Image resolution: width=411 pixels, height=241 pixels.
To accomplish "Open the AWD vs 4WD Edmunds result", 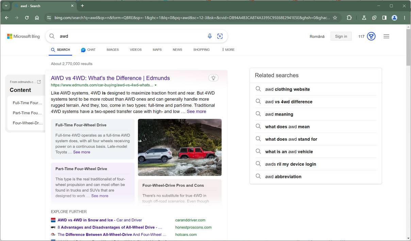I will [110, 78].
